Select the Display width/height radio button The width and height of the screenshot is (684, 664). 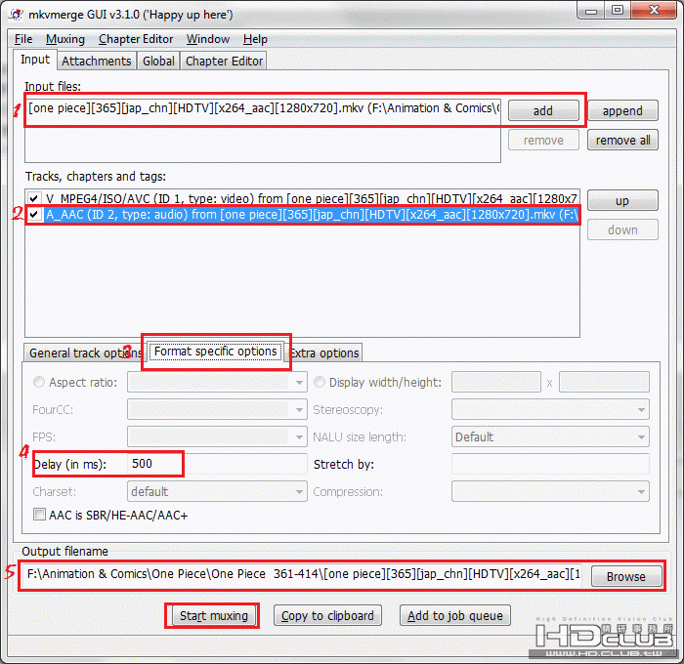(320, 383)
